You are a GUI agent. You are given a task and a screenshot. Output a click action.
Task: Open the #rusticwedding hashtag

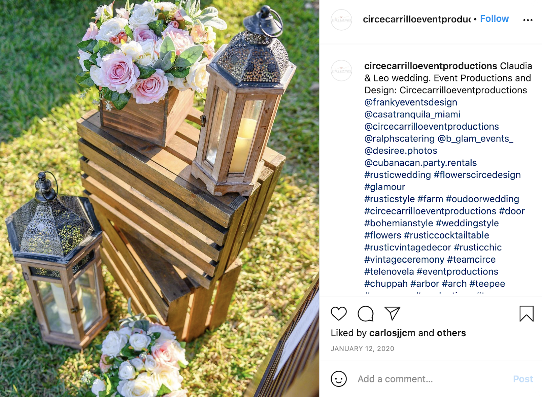(x=398, y=175)
